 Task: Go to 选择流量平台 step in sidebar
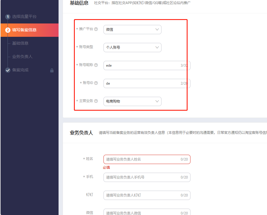point(24,17)
